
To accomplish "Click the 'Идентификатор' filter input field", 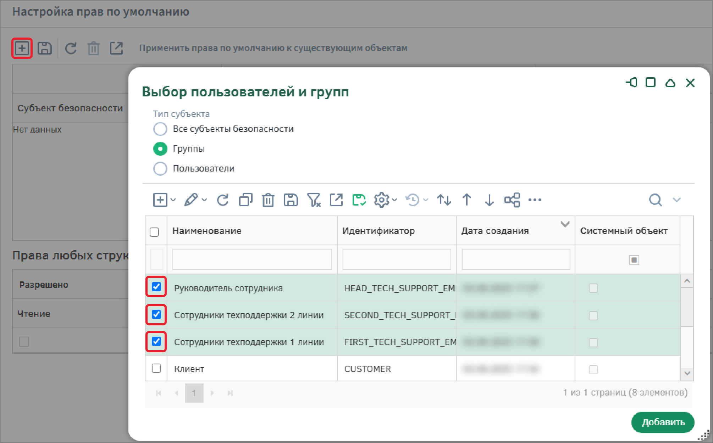I will 397,259.
